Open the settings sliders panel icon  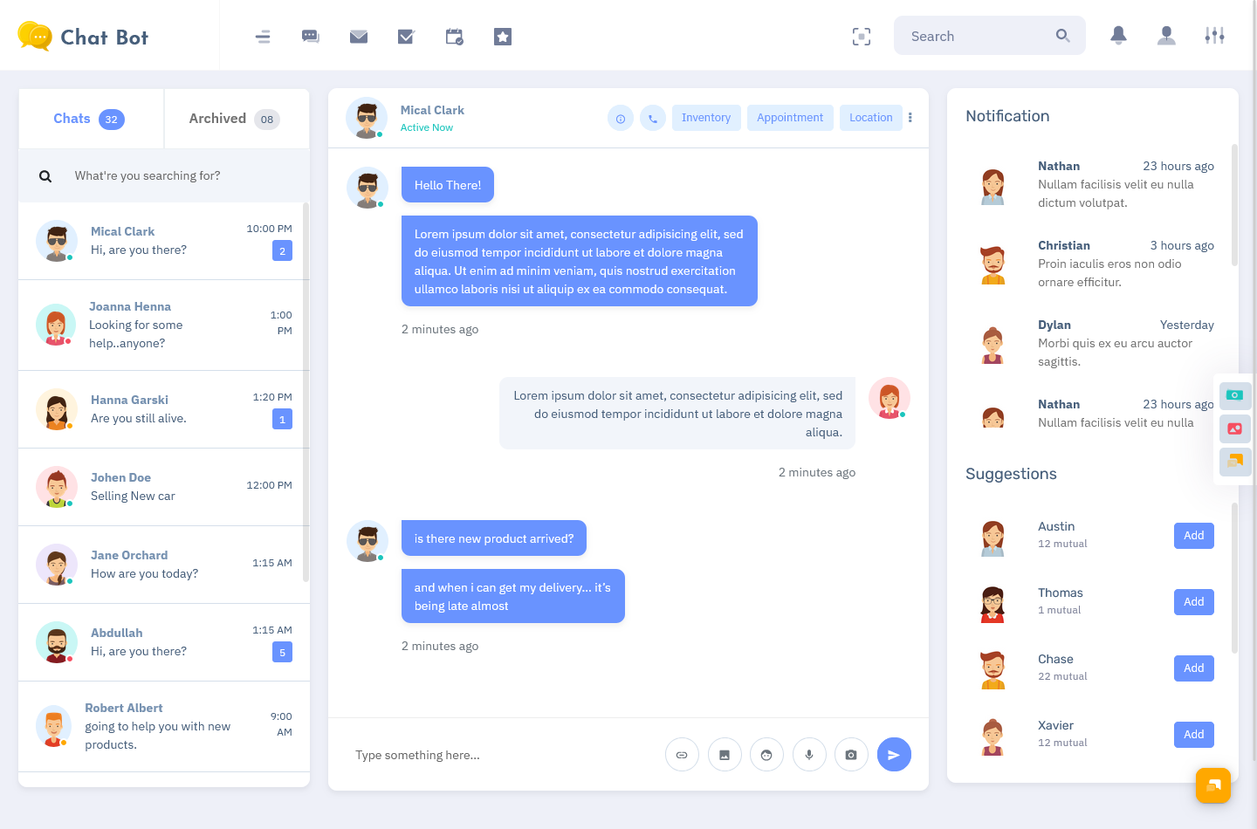click(1214, 36)
